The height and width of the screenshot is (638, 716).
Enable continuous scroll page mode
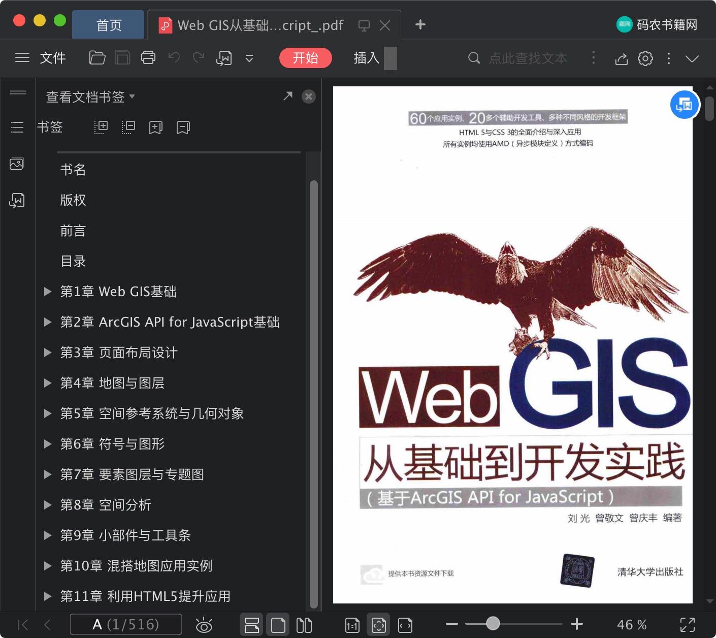coord(251,625)
